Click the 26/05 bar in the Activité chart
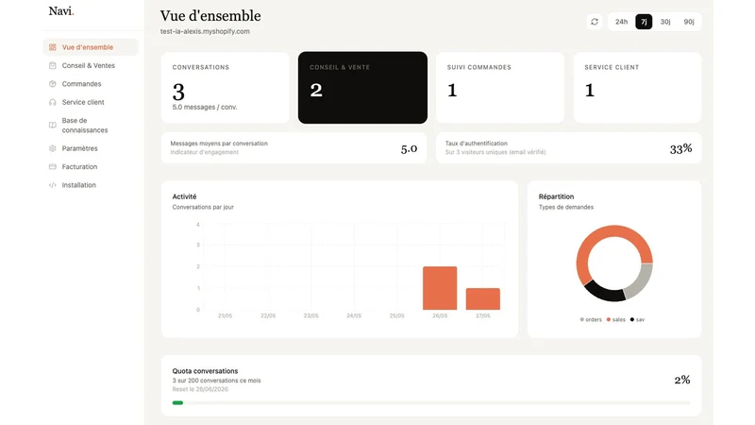 [x=440, y=288]
